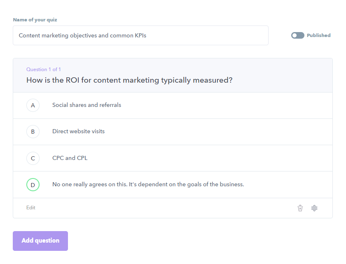The width and height of the screenshot is (346, 264).
Task: Click the reorder question handle icon
Action: point(314,208)
